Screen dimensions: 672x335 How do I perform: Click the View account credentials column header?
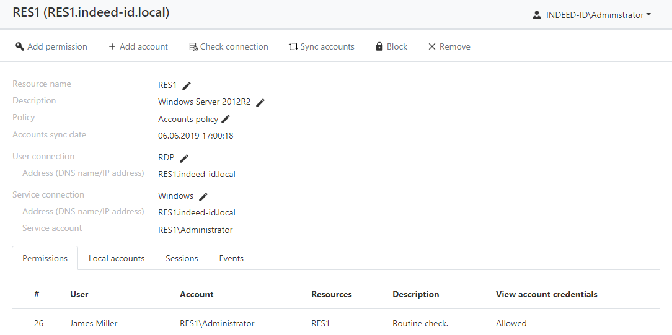(546, 295)
